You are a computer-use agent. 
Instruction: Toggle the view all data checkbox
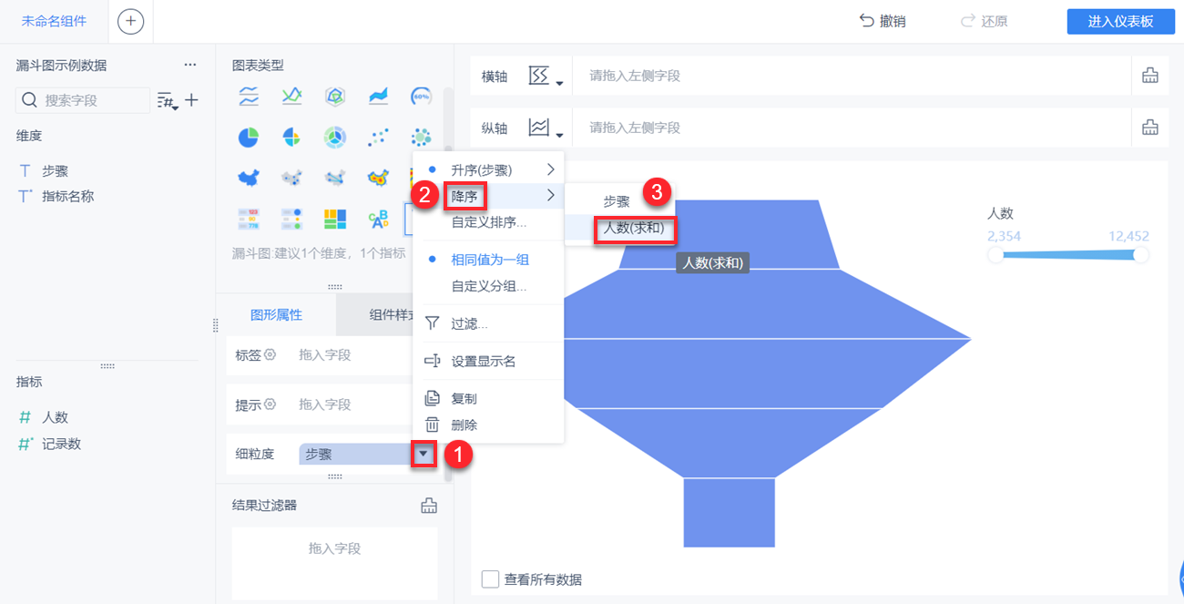click(490, 579)
